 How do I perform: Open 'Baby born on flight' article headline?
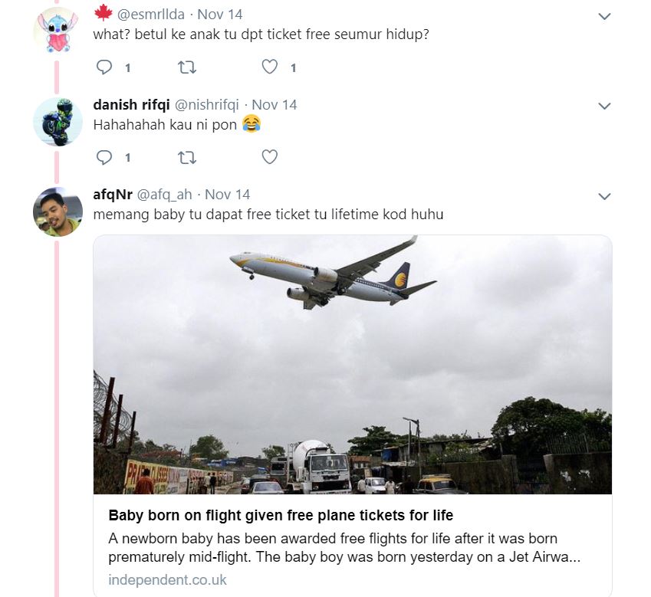[x=281, y=515]
